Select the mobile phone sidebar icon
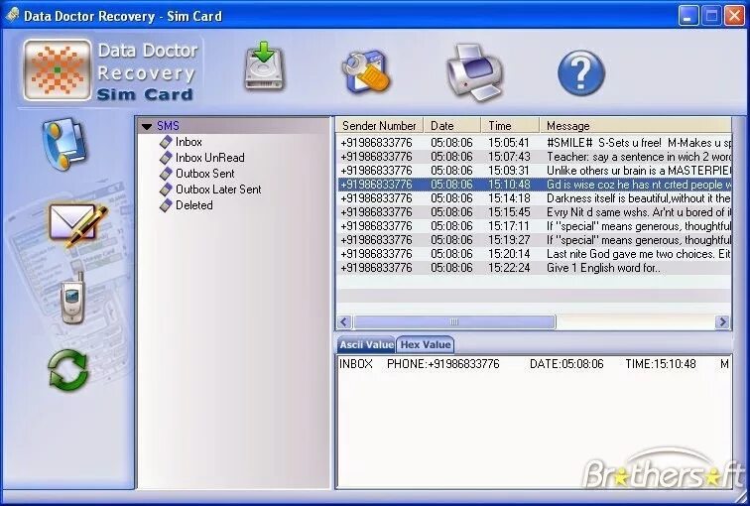Viewport: 750px width, 506px height. pyautogui.click(x=72, y=298)
